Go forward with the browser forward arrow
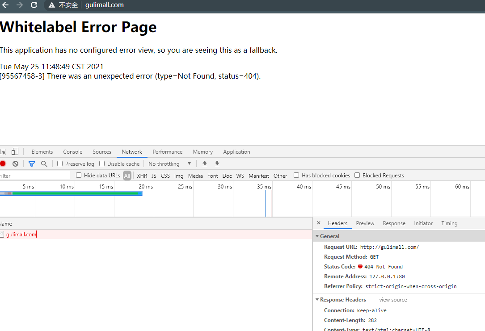Viewport: 485px width, 331px height. pyautogui.click(x=20, y=5)
